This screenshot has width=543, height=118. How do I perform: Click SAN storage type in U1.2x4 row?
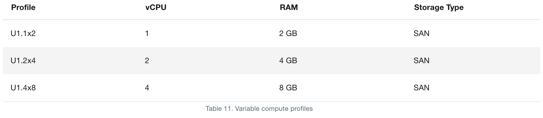point(421,61)
